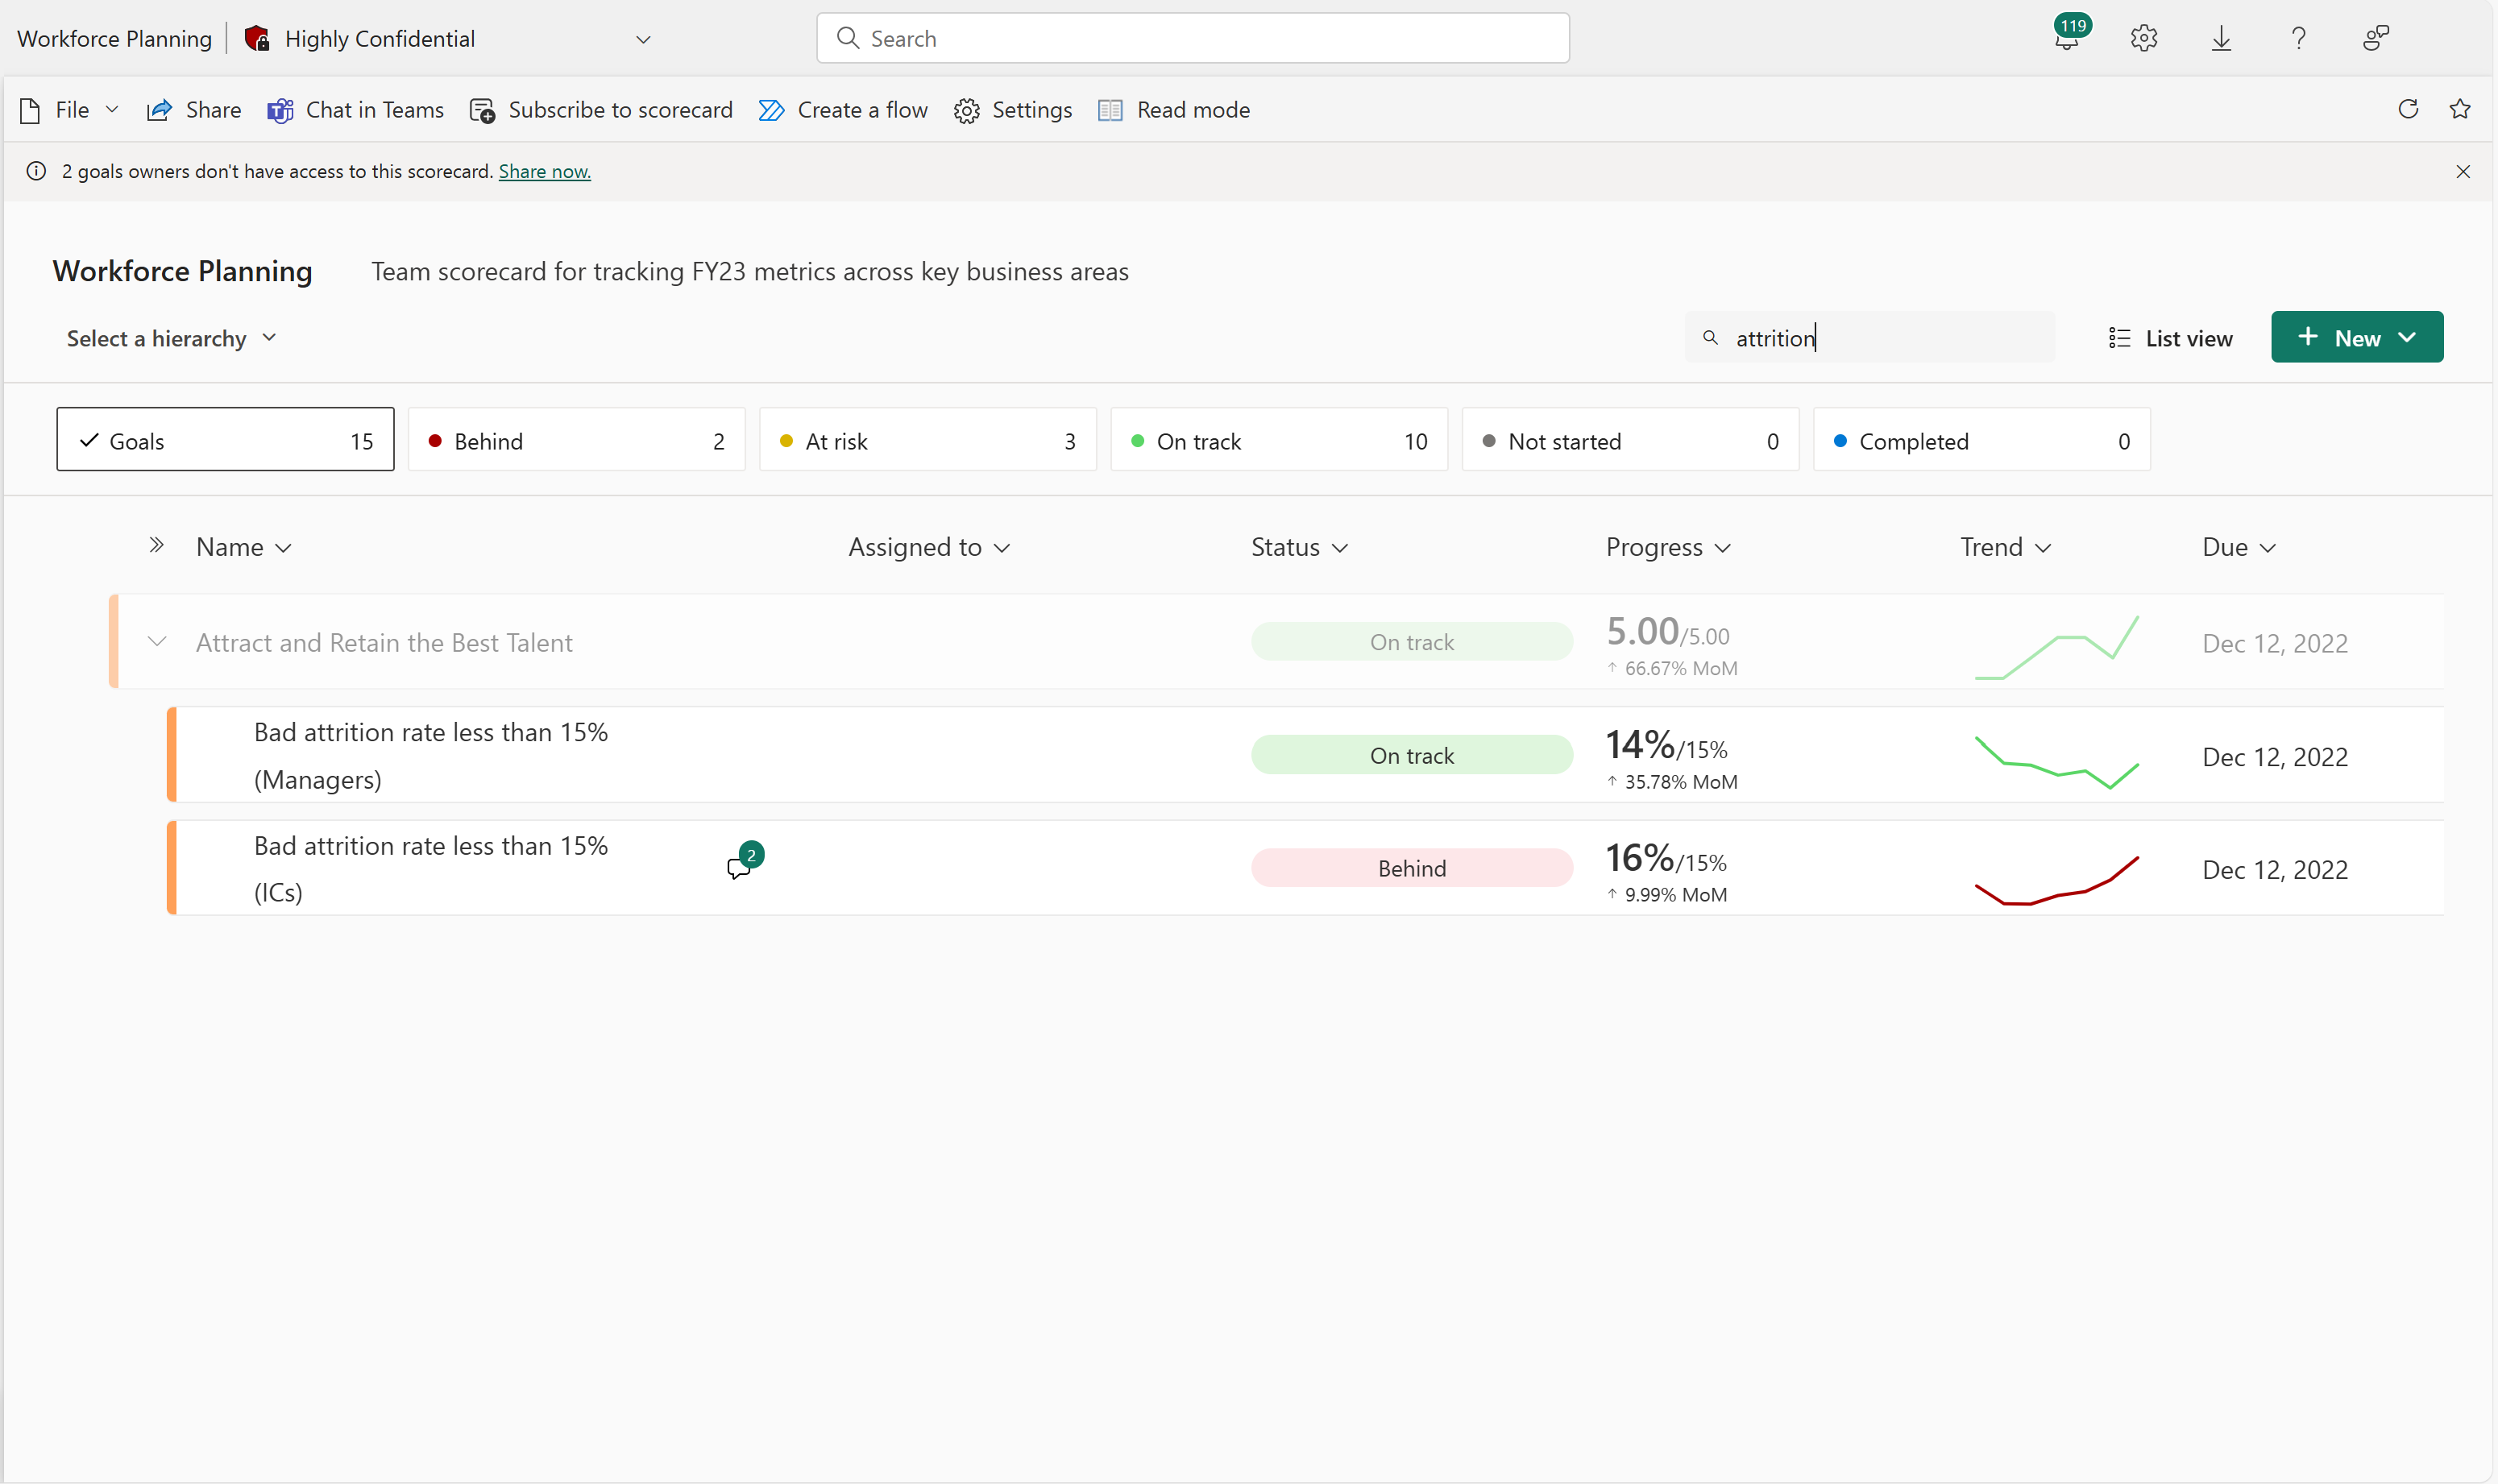The height and width of the screenshot is (1484, 2498).
Task: Expand the Select a hierarchy dropdown
Action: [x=169, y=338]
